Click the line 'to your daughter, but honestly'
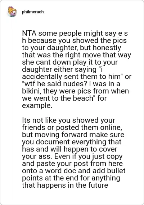Viewport: 144px width, 205px height. (x=72, y=48)
